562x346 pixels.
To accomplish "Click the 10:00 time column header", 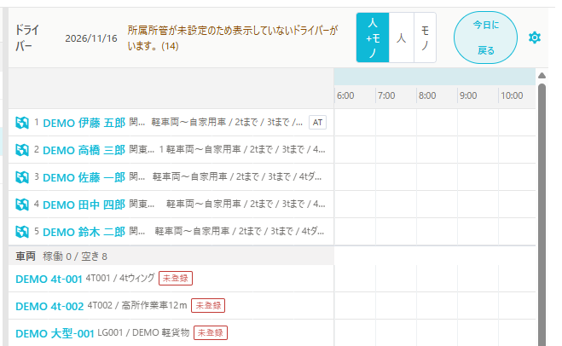I will (512, 95).
